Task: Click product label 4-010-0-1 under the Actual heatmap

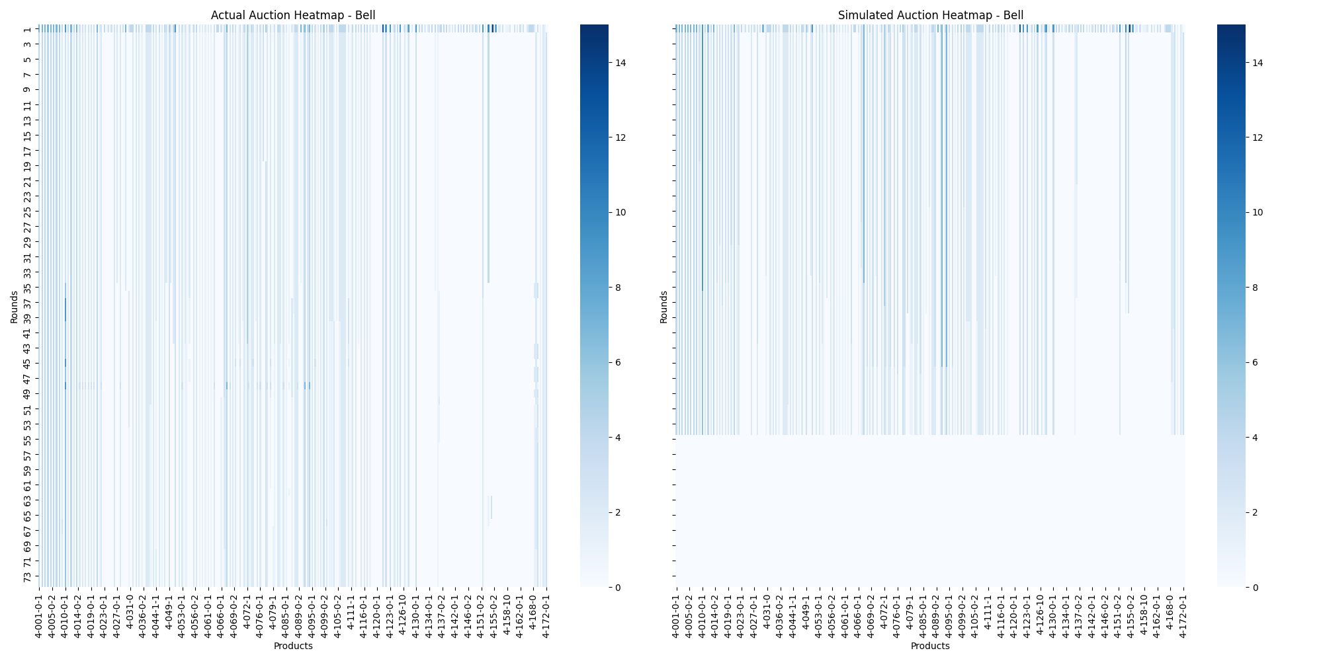Action: (65, 615)
